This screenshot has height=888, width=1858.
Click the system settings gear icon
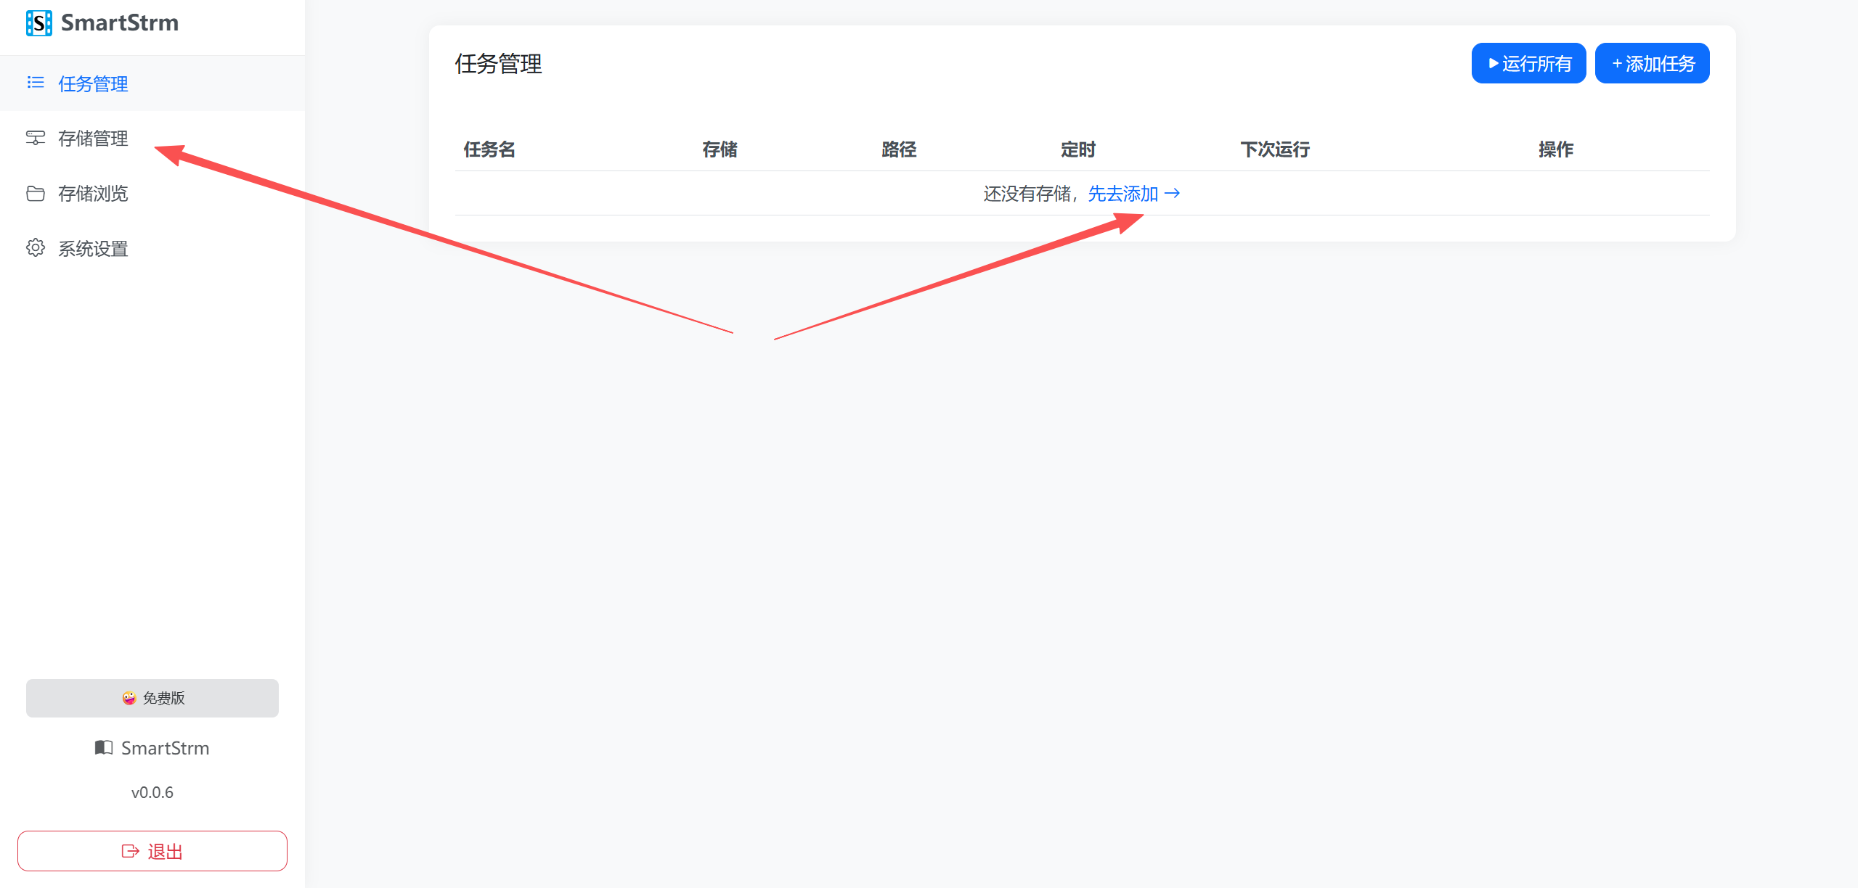[36, 248]
